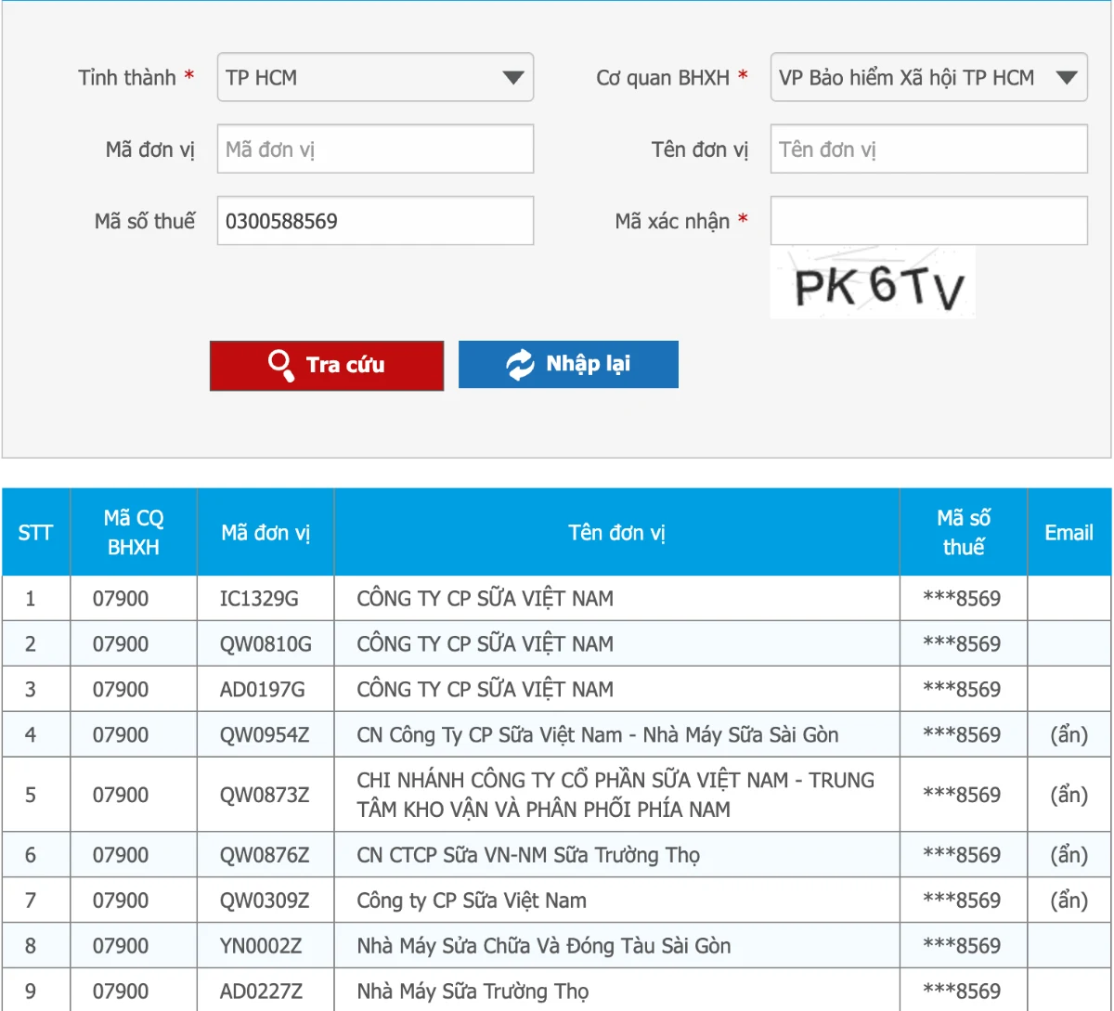The image size is (1114, 1011).
Task: Edit the Mã số thuế field containing 0300588569
Action: (375, 220)
